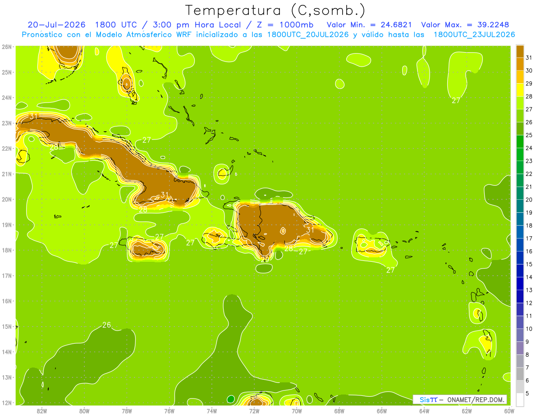Click the small dark green blob near 73W 12N
This screenshot has height=417, width=541.
pyautogui.click(x=231, y=399)
